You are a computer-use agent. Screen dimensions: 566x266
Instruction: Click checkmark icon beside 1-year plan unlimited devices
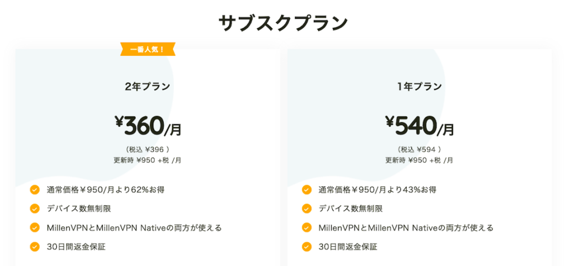[307, 208]
